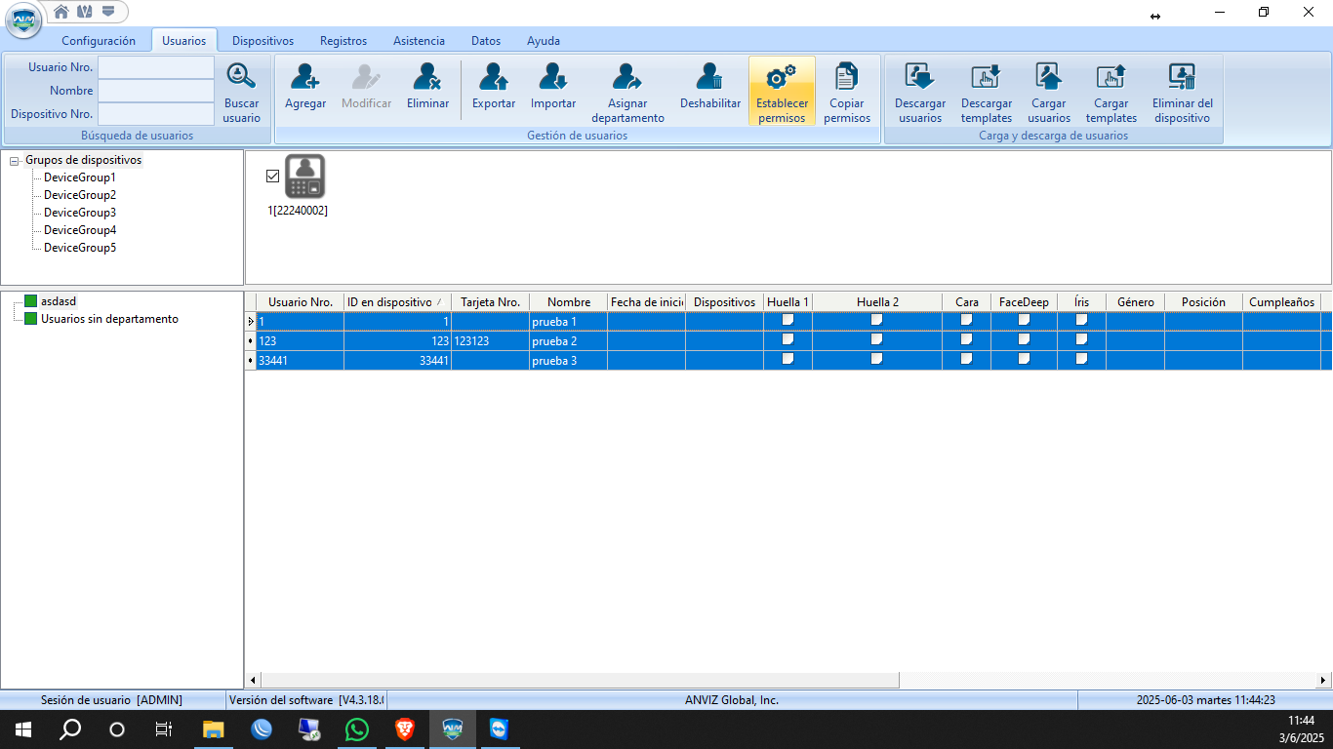Image resolution: width=1333 pixels, height=749 pixels.
Task: Click Descargar templates icon
Action: [x=987, y=76]
